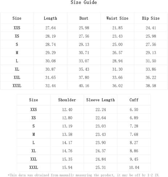Click the XXS shoulder value 12.40

coord(67,110)
